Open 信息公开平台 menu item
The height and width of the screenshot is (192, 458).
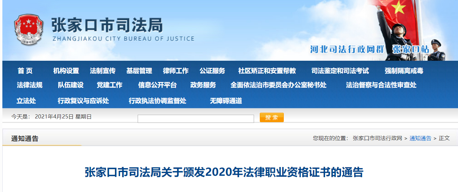[157, 85]
